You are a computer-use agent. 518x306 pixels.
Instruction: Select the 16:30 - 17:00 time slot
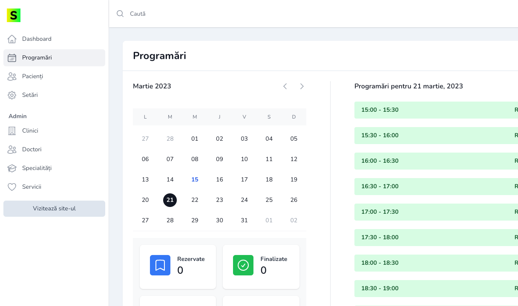pyautogui.click(x=436, y=187)
